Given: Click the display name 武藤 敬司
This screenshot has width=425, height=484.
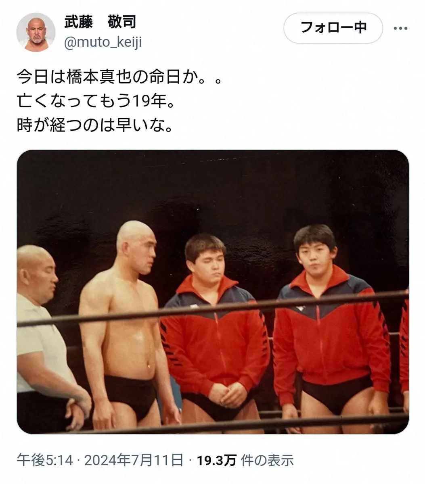Looking at the screenshot, I should pos(100,23).
